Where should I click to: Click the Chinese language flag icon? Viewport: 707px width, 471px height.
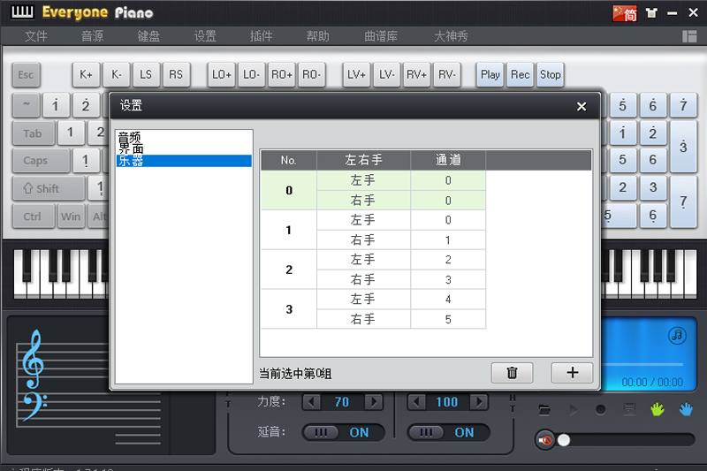(x=625, y=13)
